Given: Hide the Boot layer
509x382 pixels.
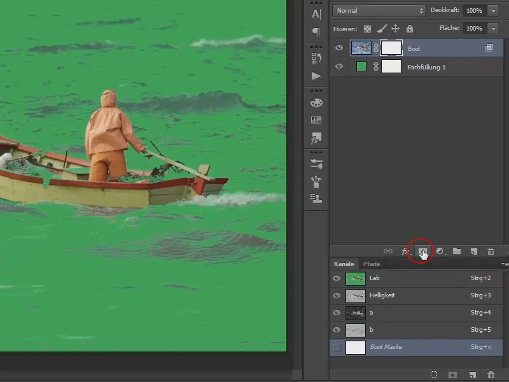Looking at the screenshot, I should [x=339, y=48].
